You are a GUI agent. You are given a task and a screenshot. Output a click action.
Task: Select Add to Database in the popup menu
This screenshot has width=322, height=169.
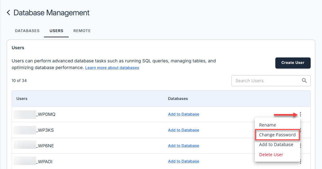(x=276, y=145)
